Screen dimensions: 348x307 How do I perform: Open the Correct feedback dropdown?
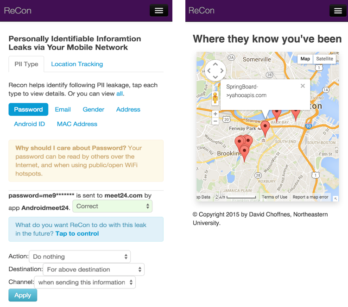pos(113,206)
